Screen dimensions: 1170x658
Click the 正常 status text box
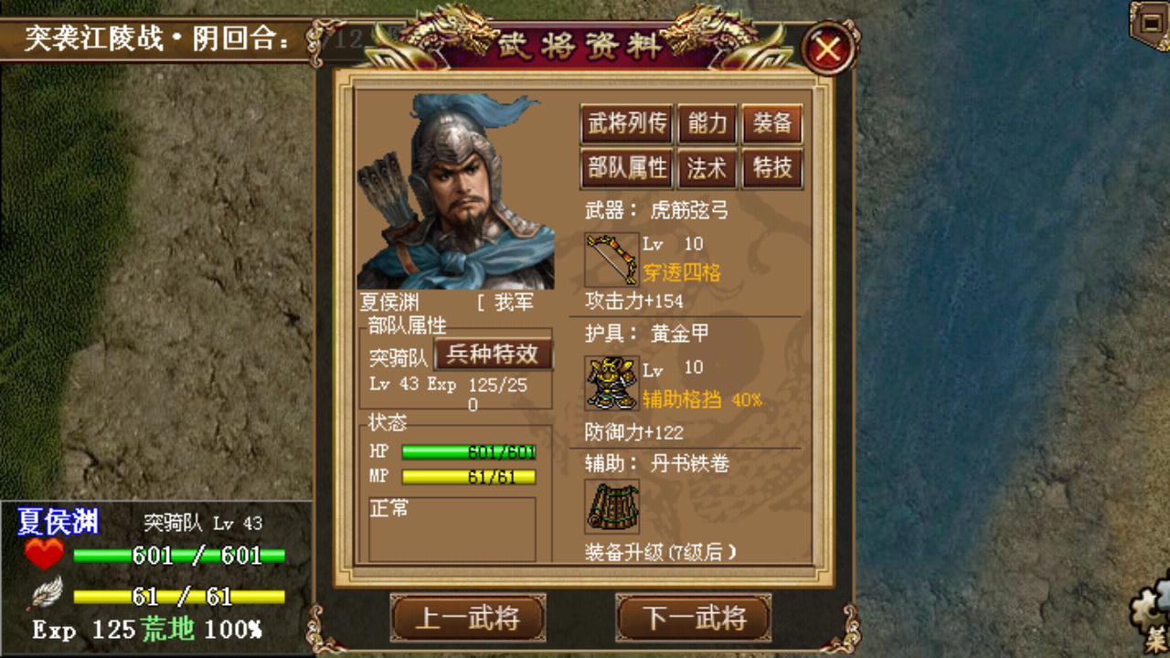[452, 529]
